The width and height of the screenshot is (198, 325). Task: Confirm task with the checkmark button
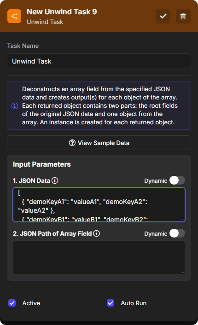click(163, 16)
